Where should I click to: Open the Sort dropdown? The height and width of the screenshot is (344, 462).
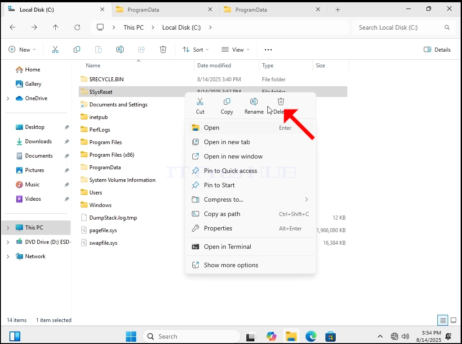pos(195,49)
